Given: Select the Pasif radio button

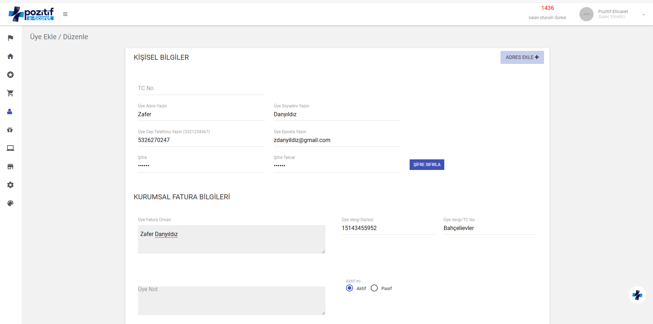Looking at the screenshot, I should click(374, 288).
